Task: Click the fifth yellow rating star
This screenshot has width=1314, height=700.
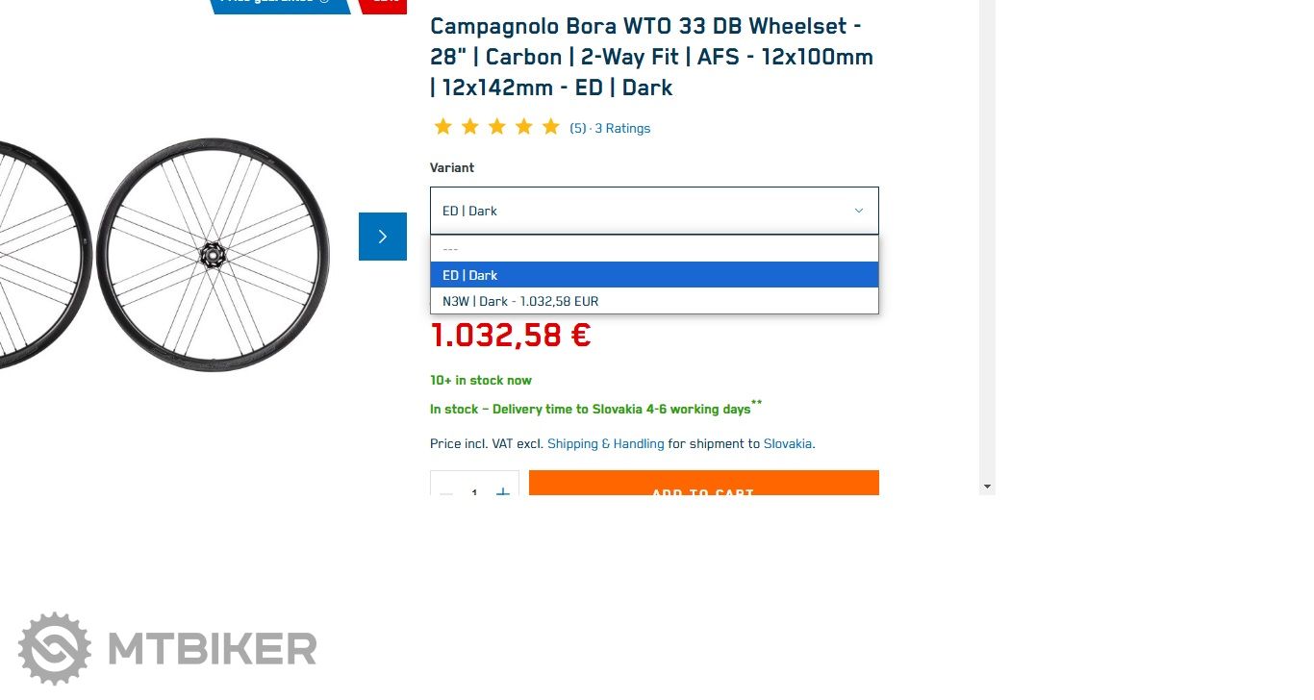Action: (x=550, y=127)
